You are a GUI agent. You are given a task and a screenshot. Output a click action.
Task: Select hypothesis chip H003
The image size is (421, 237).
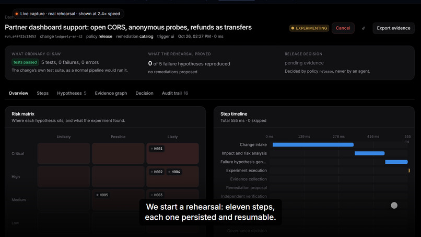[157, 195]
